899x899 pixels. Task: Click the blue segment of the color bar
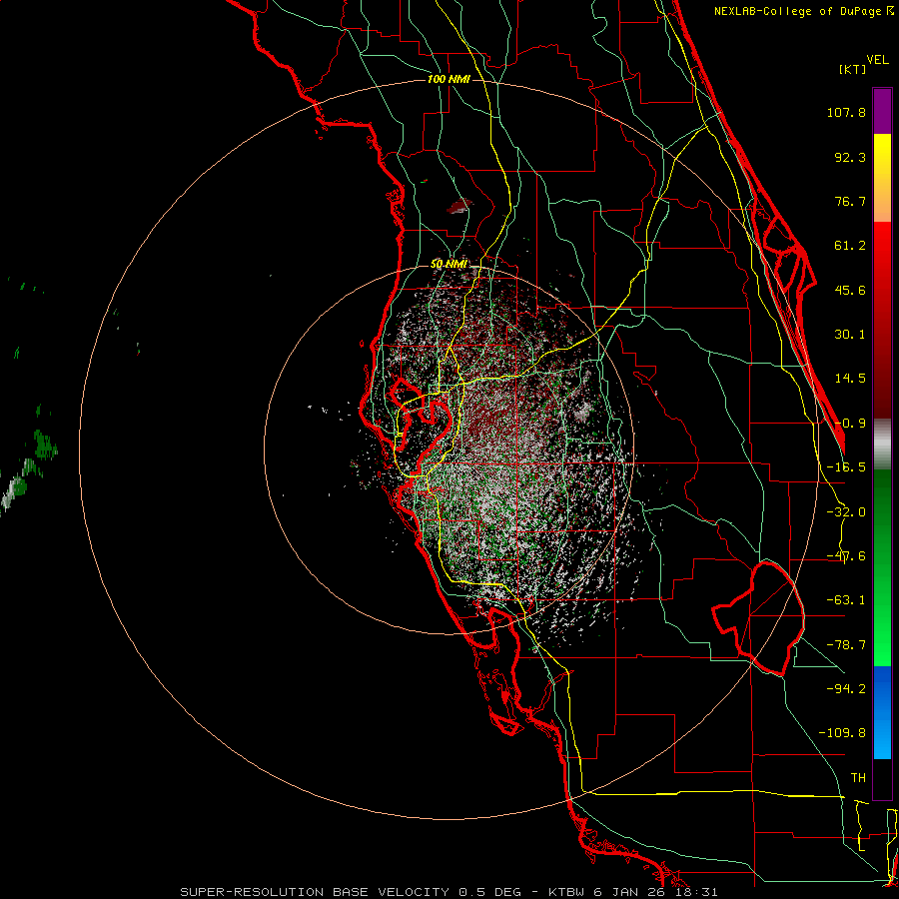tap(882, 712)
